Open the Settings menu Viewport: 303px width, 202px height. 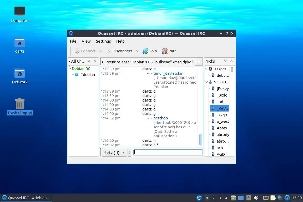tap(103, 41)
